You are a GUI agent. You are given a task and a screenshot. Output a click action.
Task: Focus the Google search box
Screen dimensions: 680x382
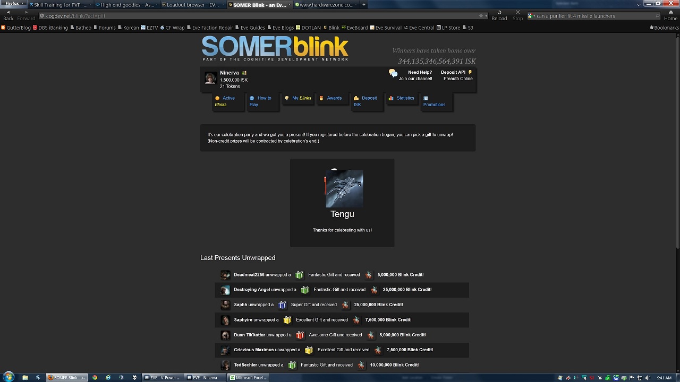tap(594, 16)
